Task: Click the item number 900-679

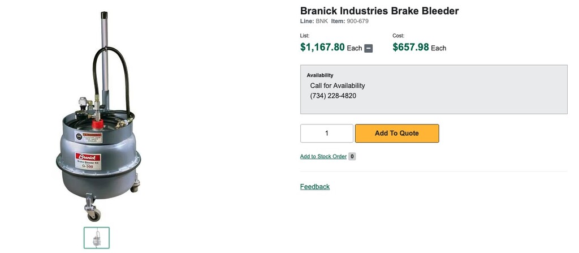Action: (x=357, y=22)
